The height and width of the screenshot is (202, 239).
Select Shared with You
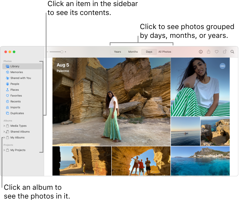tap(20, 78)
